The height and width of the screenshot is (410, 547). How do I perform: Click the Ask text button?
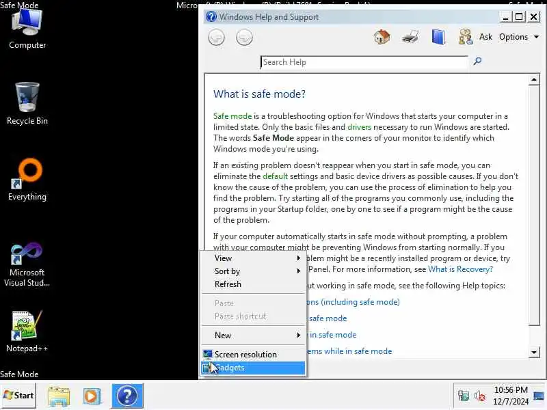point(485,37)
